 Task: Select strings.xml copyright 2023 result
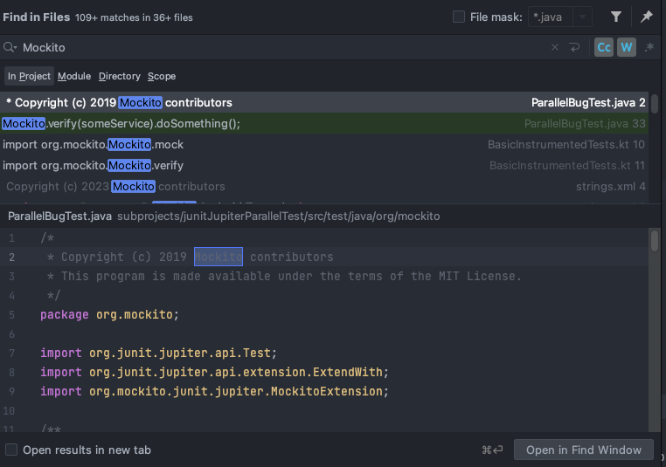(x=324, y=186)
